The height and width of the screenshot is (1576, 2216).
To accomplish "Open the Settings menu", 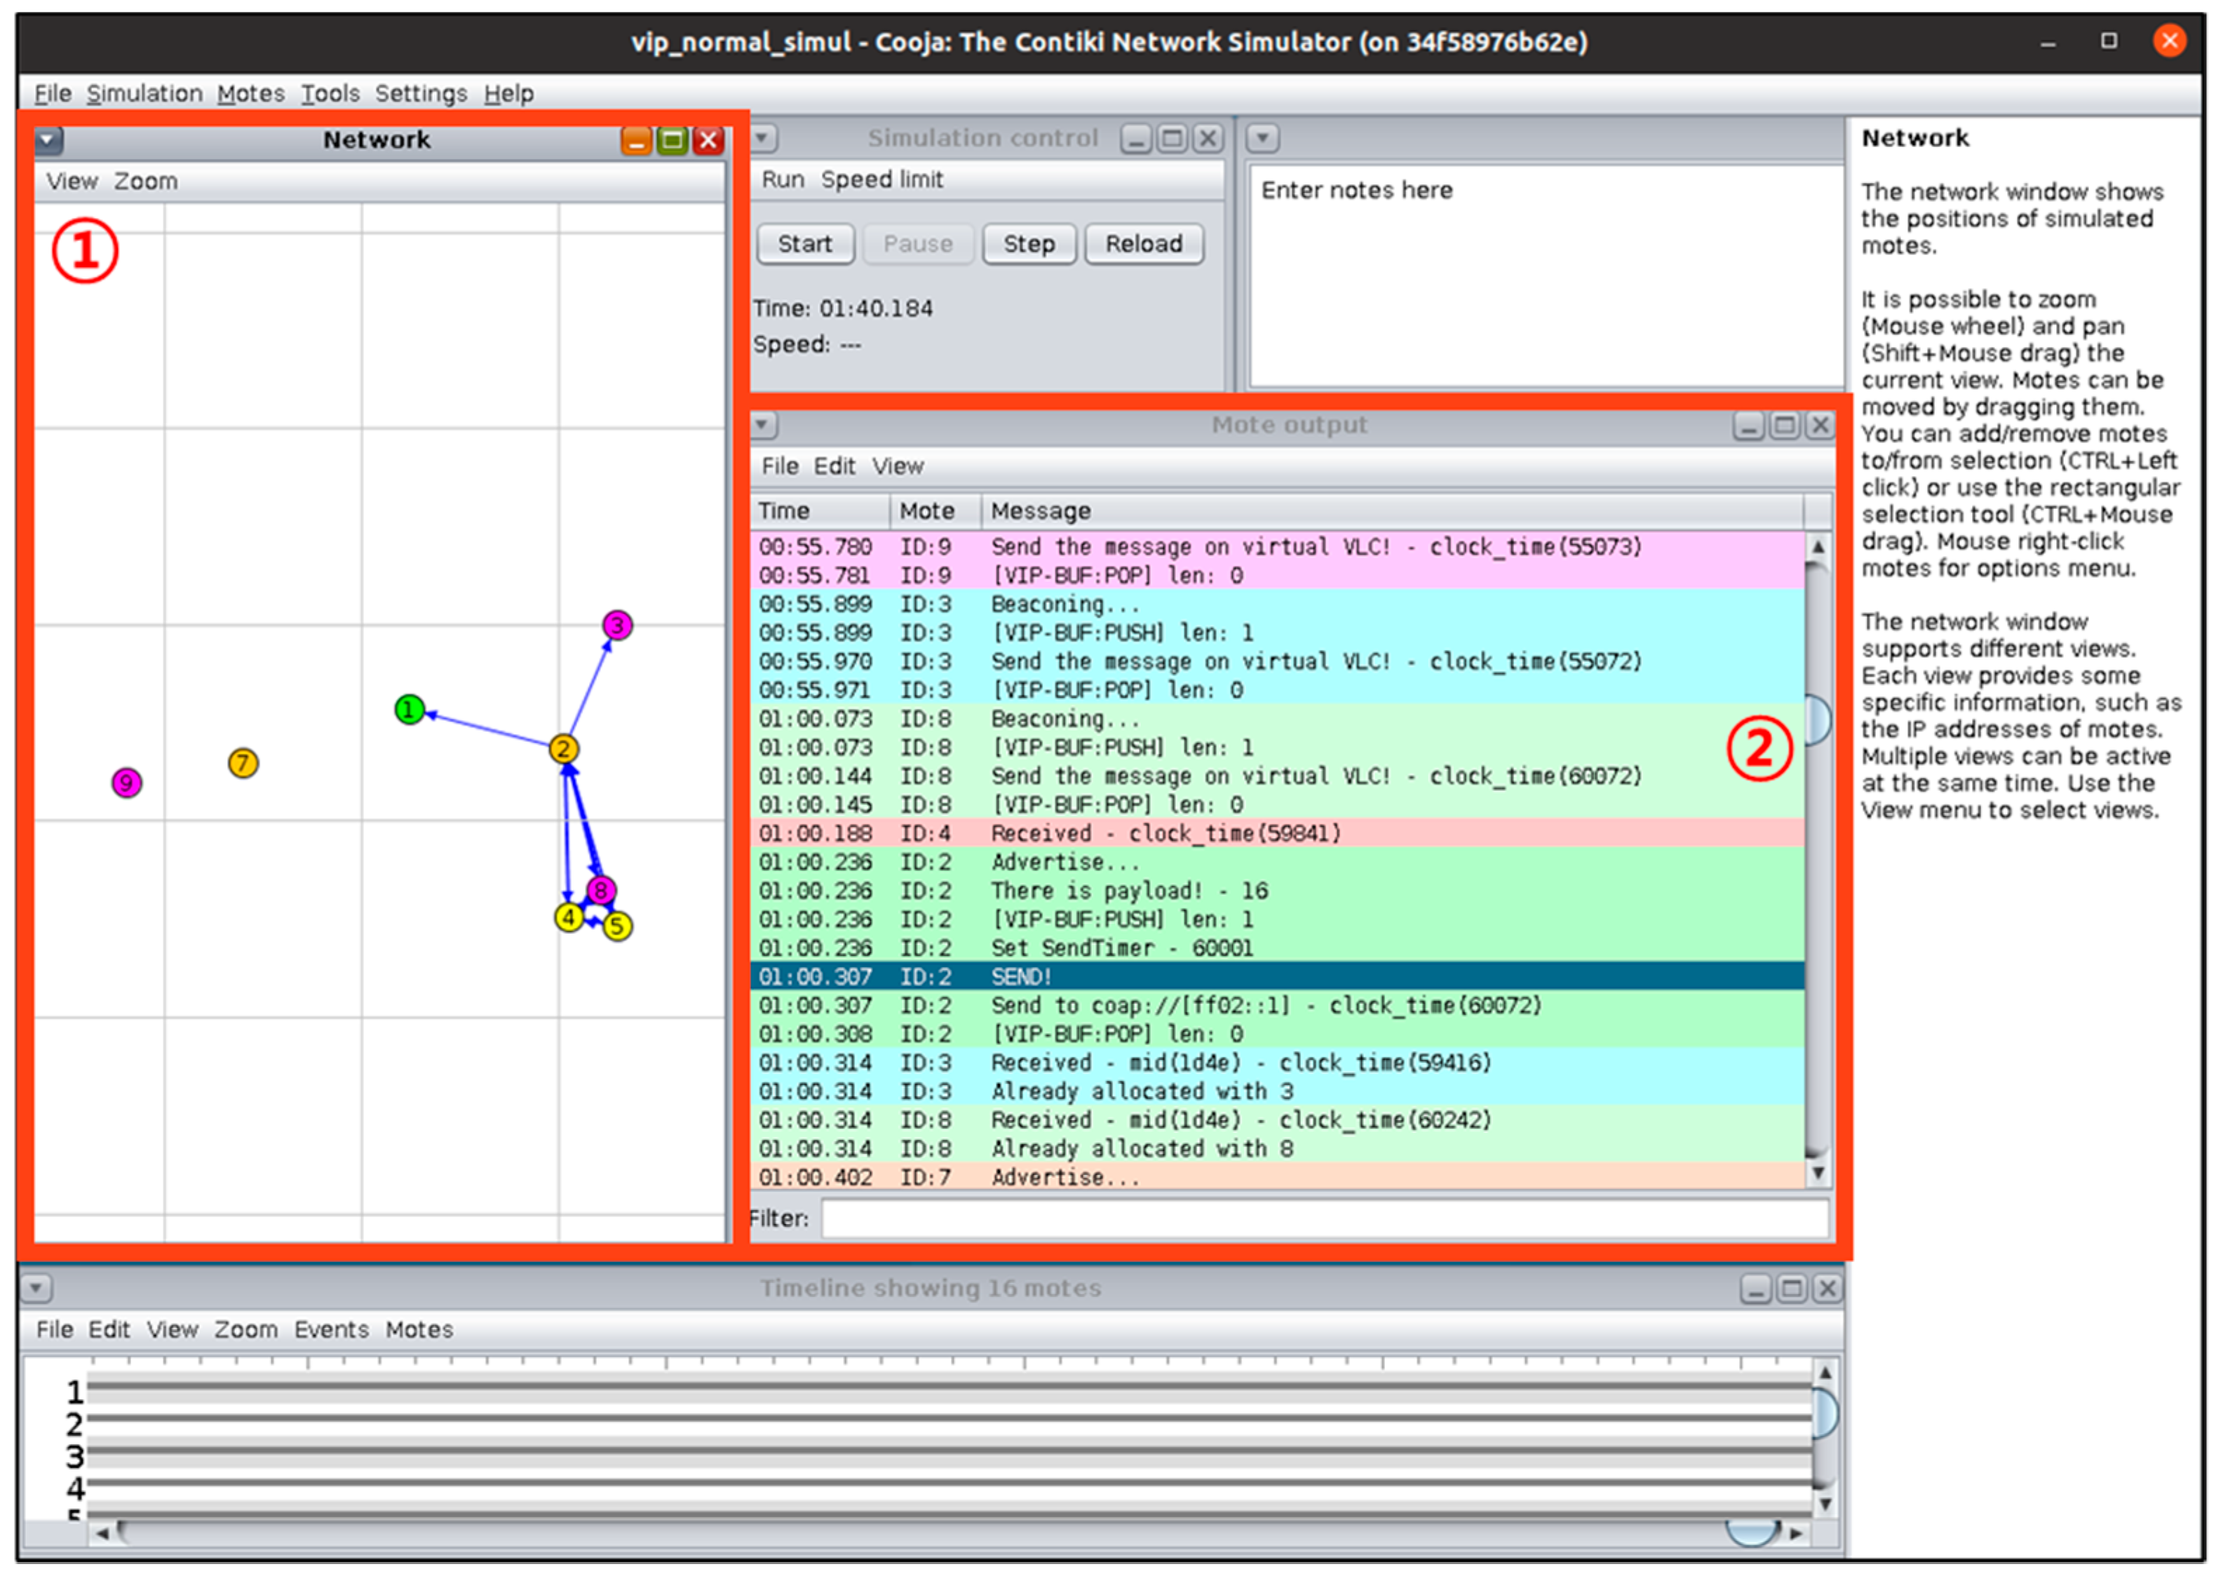I will (421, 93).
